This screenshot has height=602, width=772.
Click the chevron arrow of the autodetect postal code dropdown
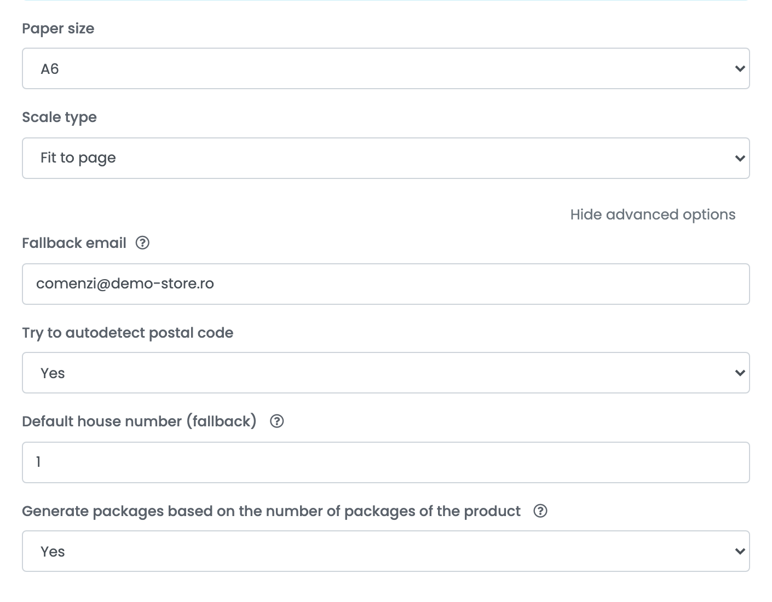740,373
